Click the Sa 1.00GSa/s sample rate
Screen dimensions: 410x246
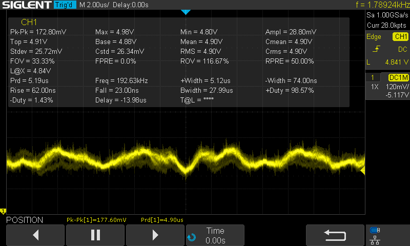[387, 15]
